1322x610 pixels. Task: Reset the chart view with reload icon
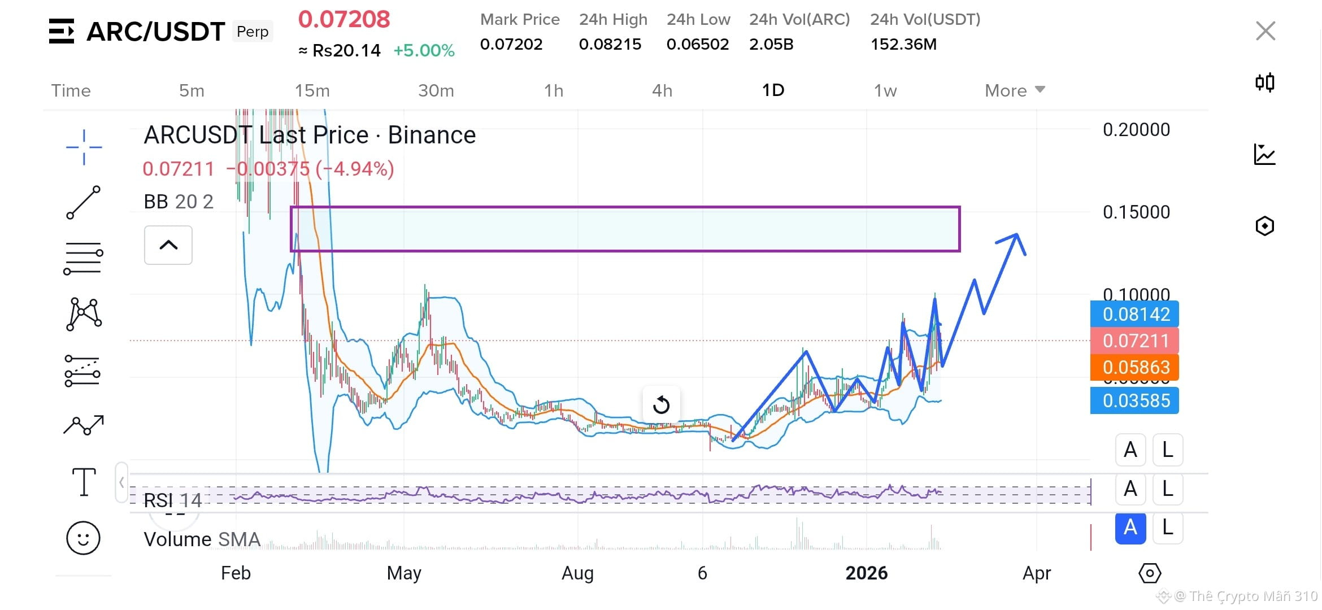click(661, 404)
